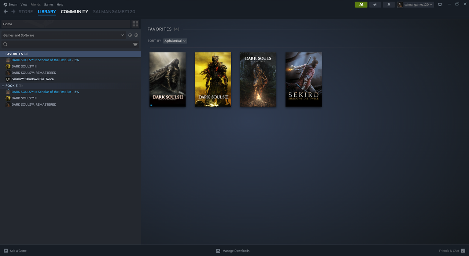Open the View menu
The height and width of the screenshot is (256, 469).
24,4
